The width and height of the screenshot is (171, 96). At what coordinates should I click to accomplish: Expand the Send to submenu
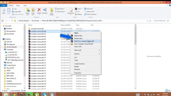[x=86, y=54]
